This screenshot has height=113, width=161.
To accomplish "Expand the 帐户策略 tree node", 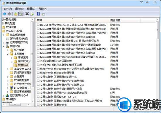I will coord(8,50).
